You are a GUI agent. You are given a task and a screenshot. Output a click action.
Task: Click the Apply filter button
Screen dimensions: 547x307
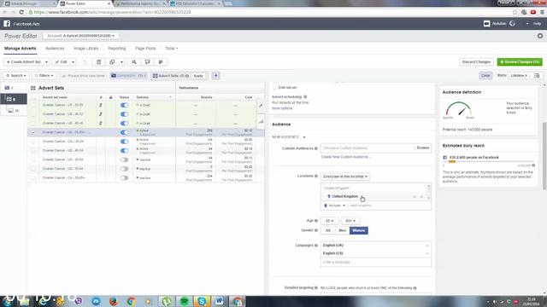(x=198, y=76)
